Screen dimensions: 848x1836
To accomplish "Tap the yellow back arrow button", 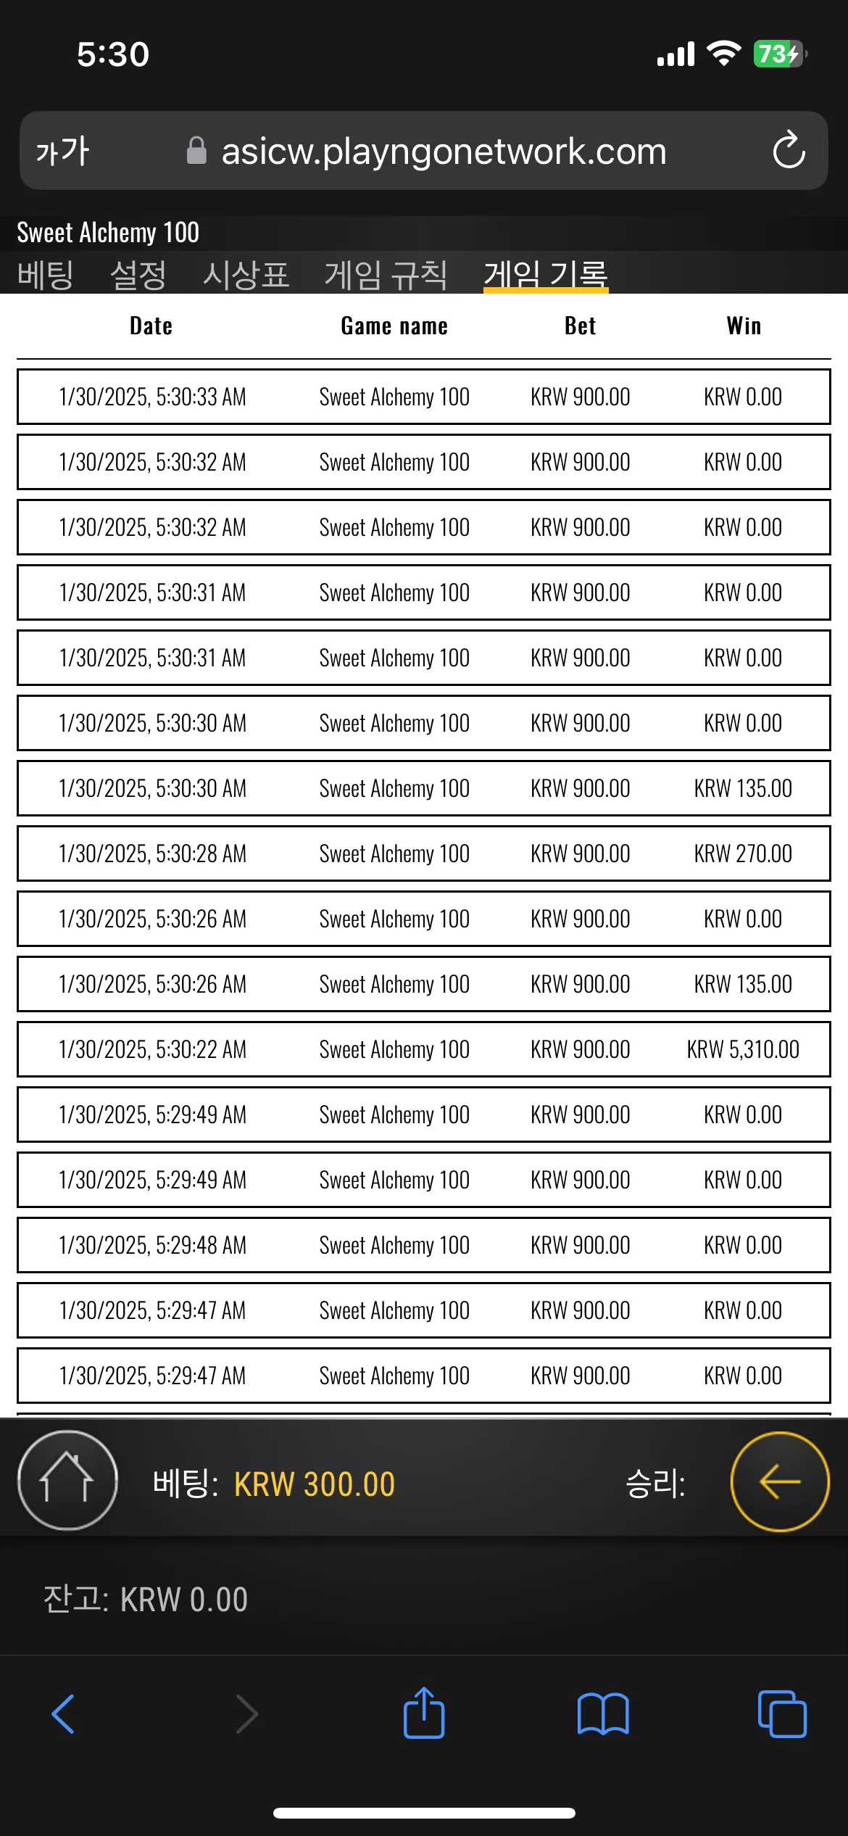I will [x=780, y=1481].
